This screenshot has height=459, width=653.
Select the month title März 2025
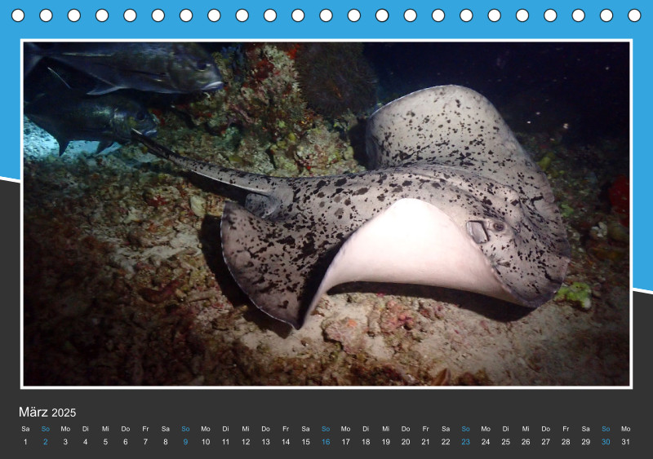coord(47,412)
